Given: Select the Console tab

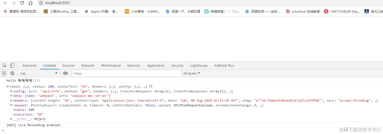Looking at the screenshot, I should pos(50,65).
